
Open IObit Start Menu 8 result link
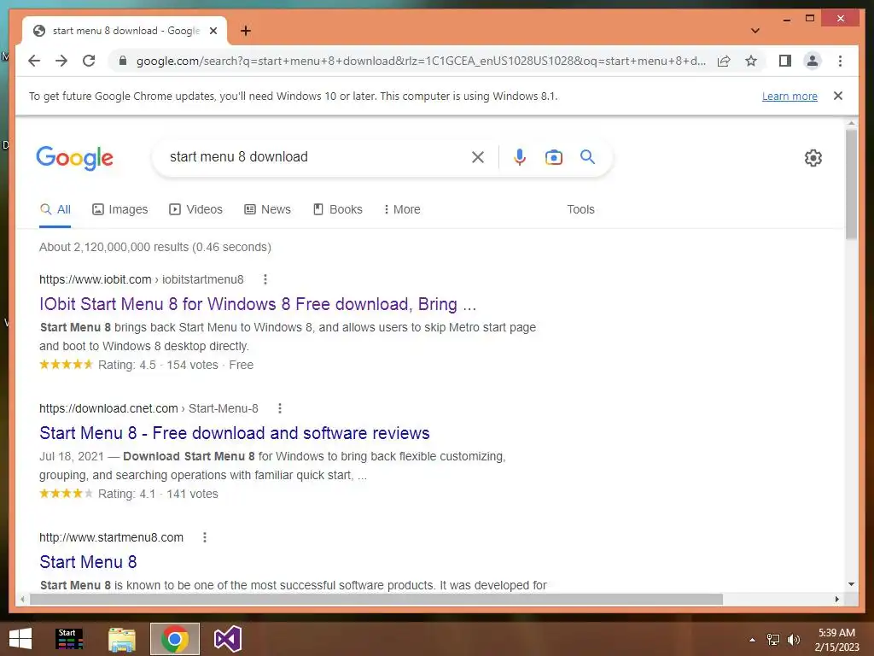(x=258, y=304)
